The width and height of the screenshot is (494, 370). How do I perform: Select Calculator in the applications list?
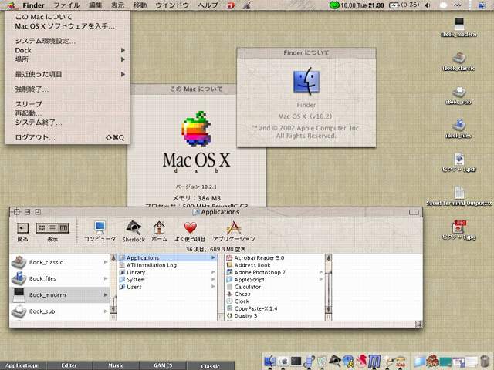pos(275,287)
